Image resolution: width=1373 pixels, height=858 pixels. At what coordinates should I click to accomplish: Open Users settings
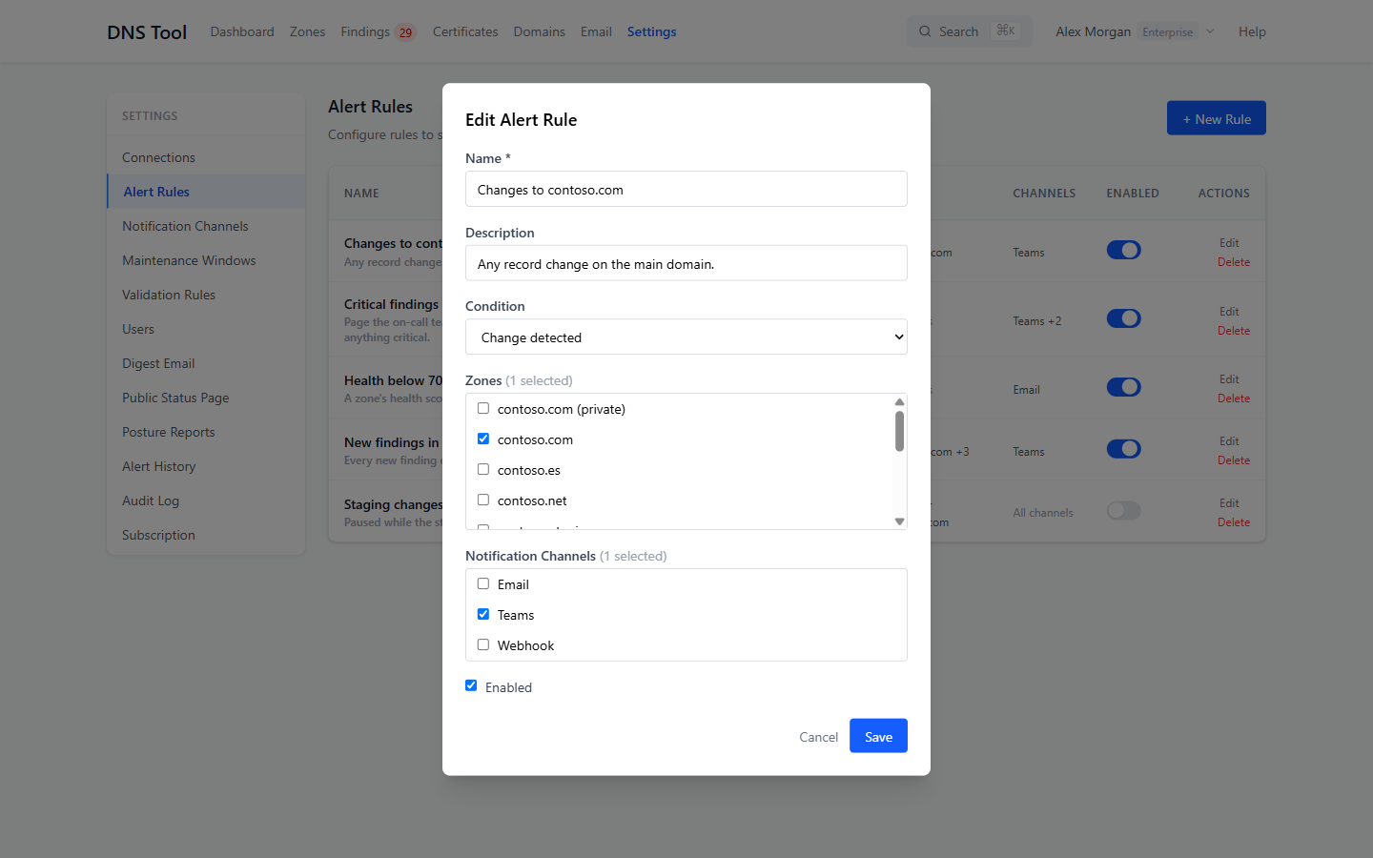pos(206,329)
